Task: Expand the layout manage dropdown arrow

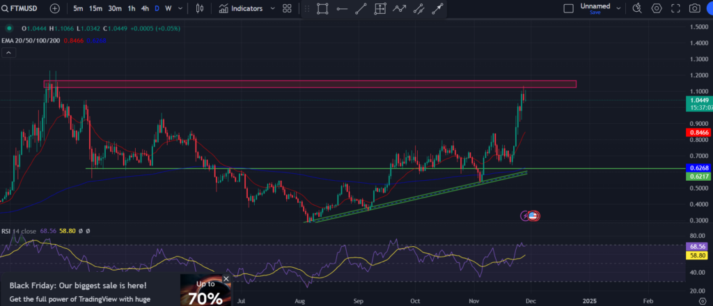Action: pyautogui.click(x=618, y=8)
